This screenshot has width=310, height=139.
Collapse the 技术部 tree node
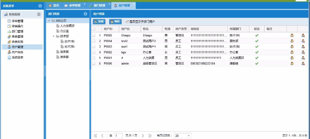[x=53, y=36]
